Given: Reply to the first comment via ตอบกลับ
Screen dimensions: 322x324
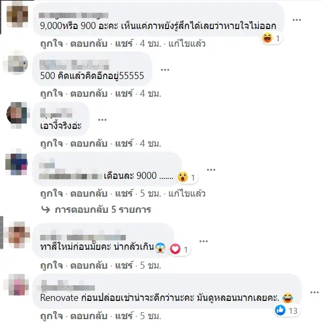Looking at the screenshot, I should 89,44.
